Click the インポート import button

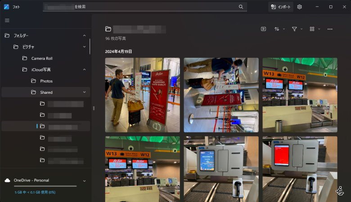pyautogui.click(x=281, y=7)
